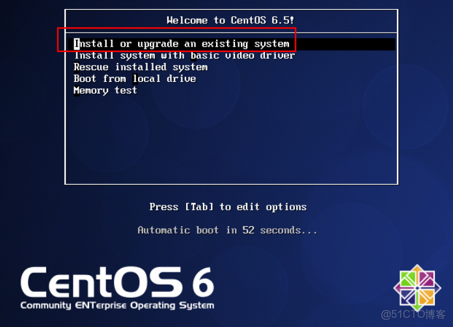Select 'Rescue installed system' entry

[x=141, y=67]
